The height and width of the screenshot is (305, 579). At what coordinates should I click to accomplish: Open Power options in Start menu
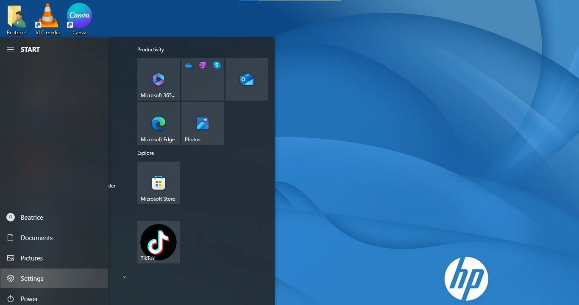click(54, 299)
